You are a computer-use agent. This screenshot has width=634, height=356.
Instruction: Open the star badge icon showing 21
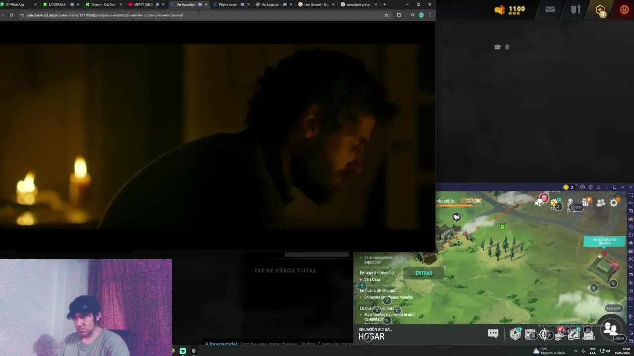pos(515,335)
